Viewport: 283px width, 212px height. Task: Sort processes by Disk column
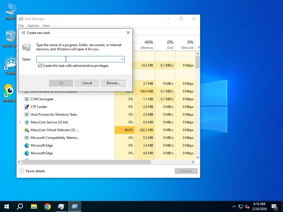pyautogui.click(x=165, y=45)
